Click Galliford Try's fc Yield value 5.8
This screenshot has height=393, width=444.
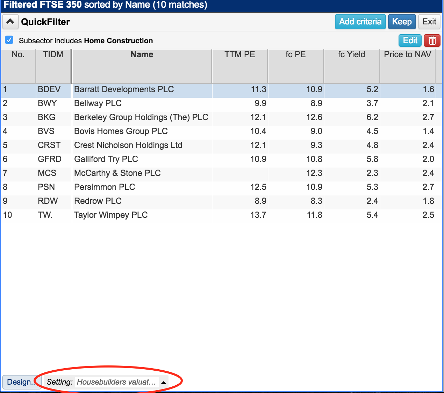click(x=372, y=159)
